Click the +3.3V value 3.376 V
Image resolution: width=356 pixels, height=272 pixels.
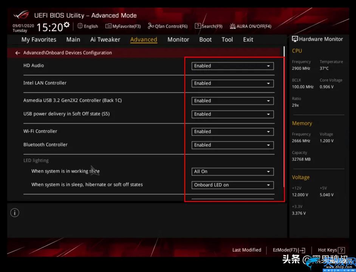coord(299,213)
